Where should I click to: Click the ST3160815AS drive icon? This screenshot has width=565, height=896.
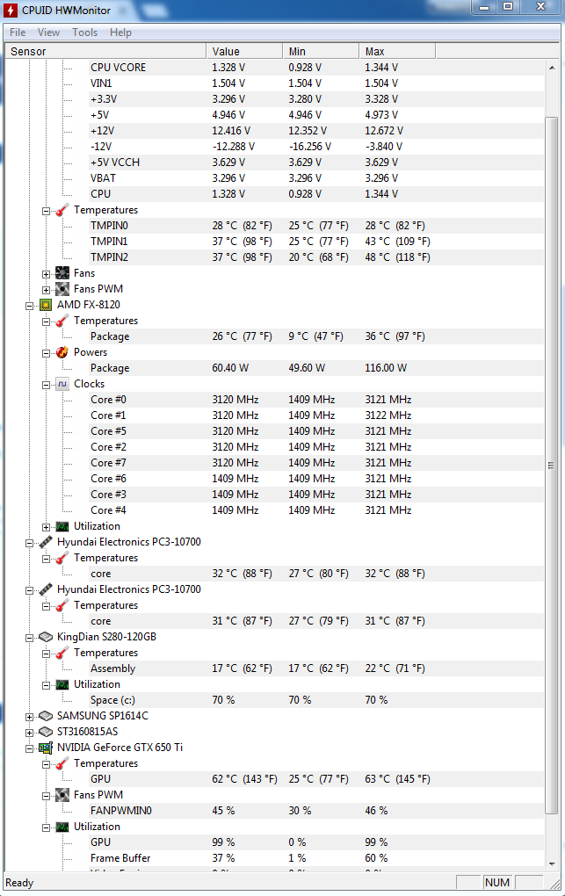(x=46, y=732)
